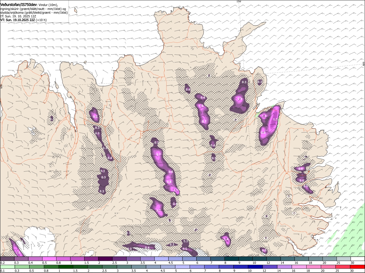Select the rain legend swatch between 20 and 25
365x273 pixels.
click(328, 267)
